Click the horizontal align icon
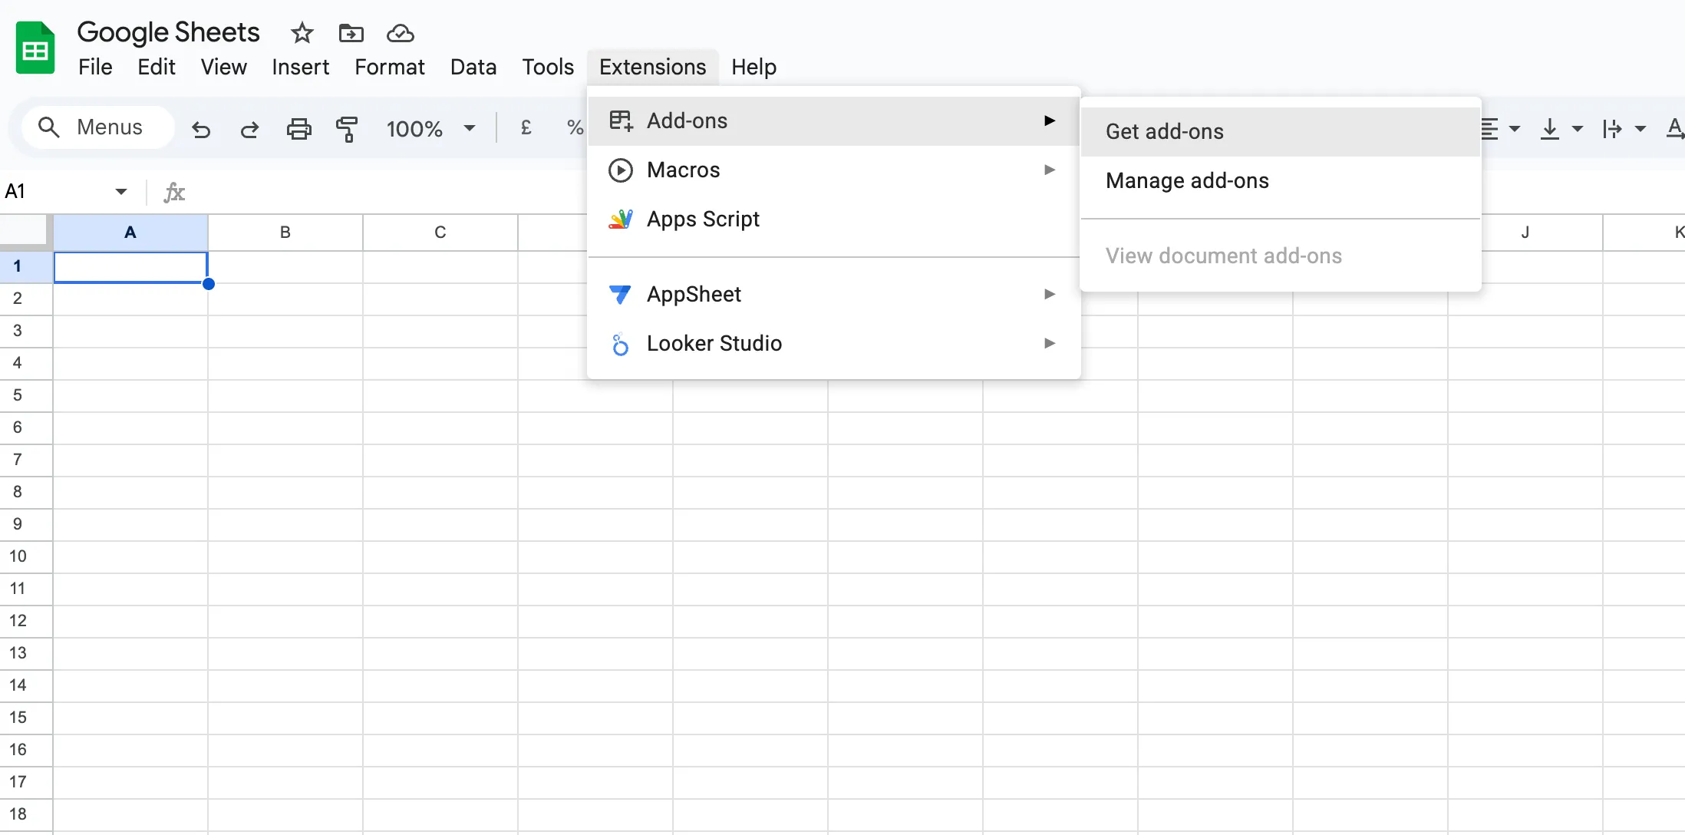Viewport: 1685px width, 835px height. 1489,129
